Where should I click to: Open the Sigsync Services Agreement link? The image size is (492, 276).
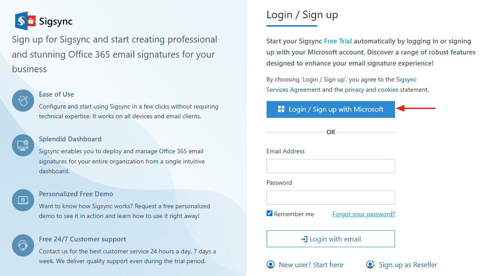293,89
